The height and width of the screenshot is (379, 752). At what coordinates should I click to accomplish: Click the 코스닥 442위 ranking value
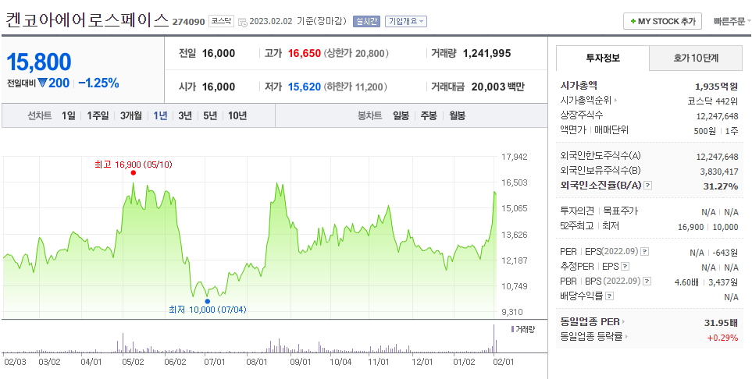click(713, 101)
